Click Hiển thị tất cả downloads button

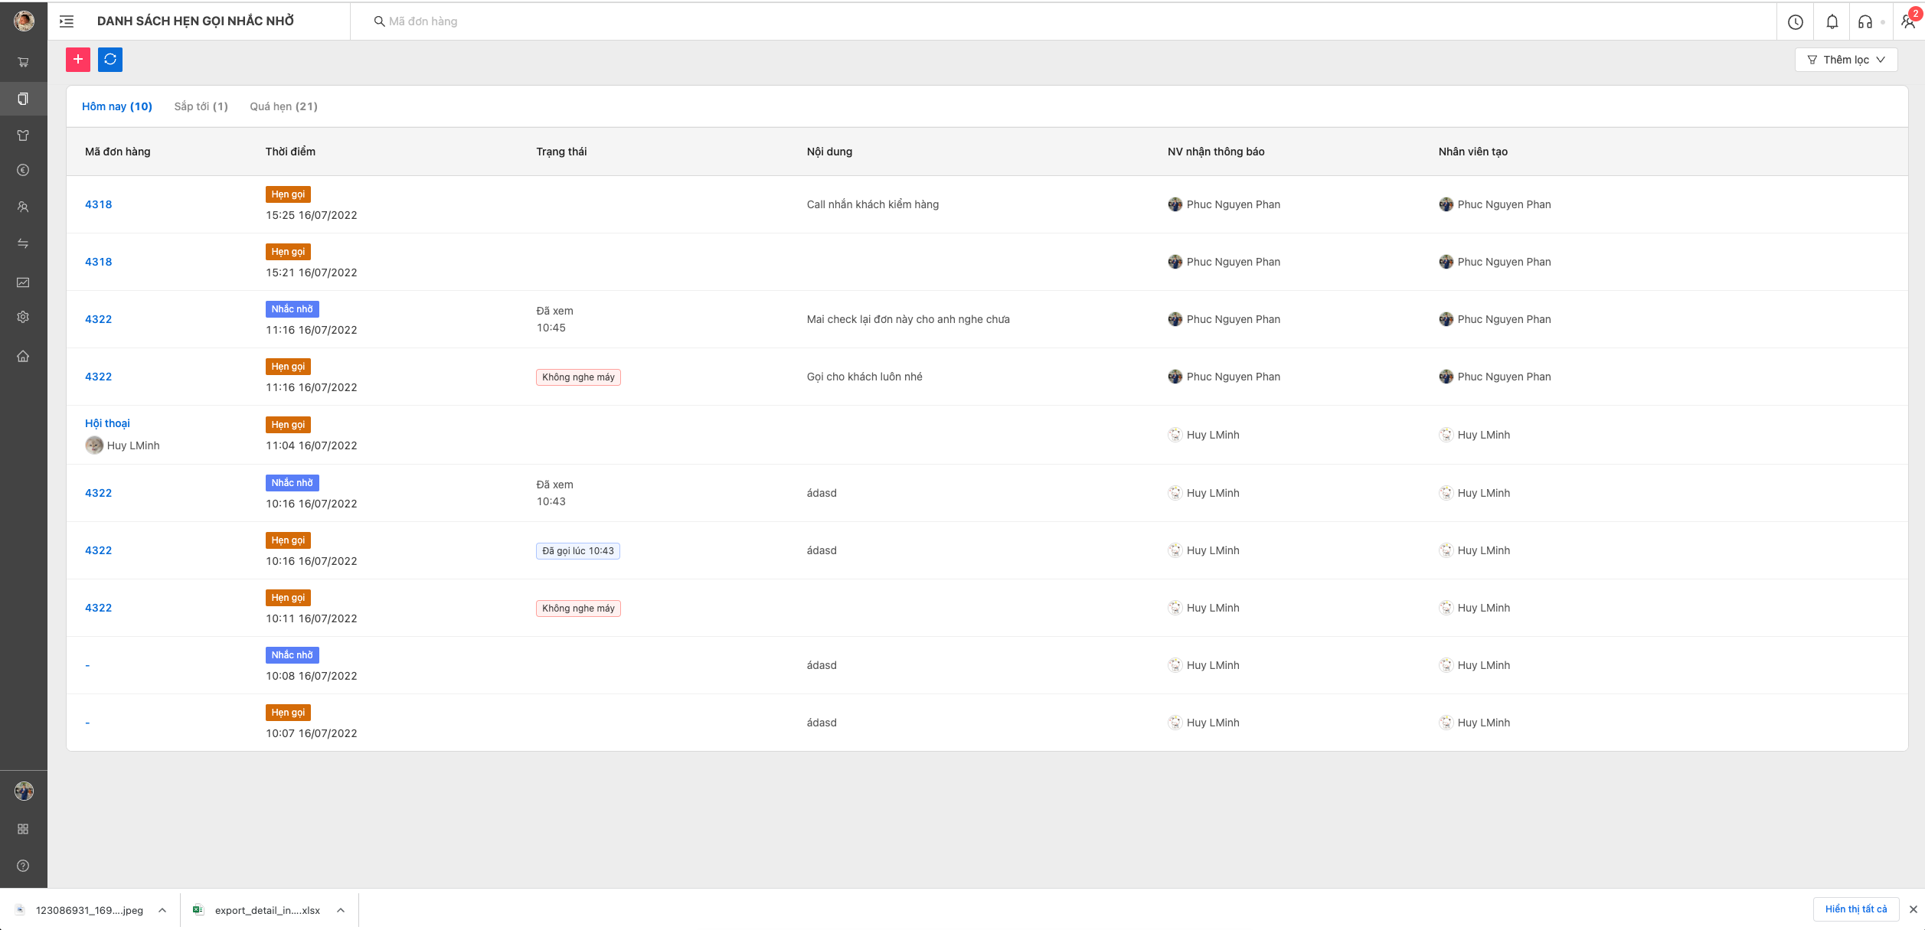tap(1856, 909)
